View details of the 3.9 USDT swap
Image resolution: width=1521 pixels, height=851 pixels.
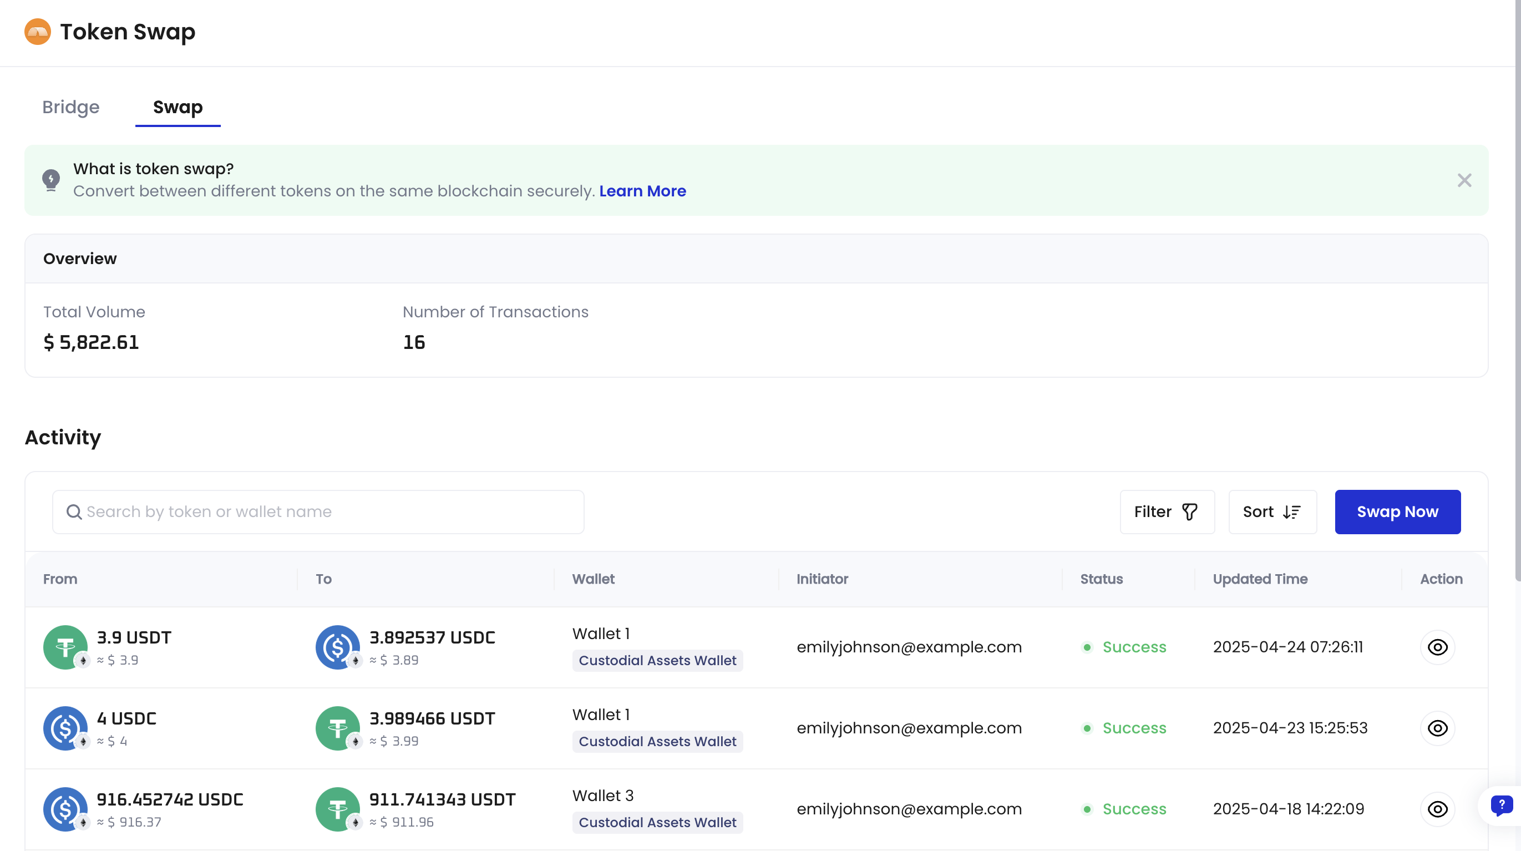click(1438, 647)
